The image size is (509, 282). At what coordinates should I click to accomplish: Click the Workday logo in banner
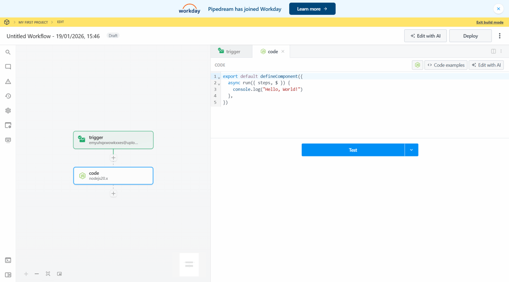click(189, 9)
